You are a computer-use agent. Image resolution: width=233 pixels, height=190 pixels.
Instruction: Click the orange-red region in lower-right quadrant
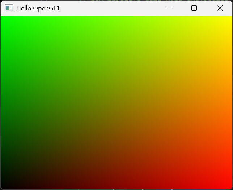174,145
